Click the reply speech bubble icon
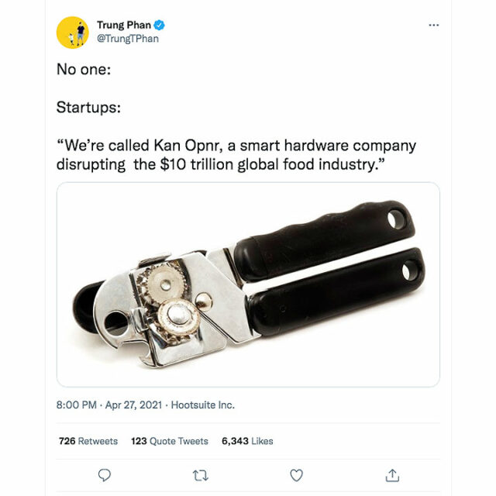 coord(105,475)
